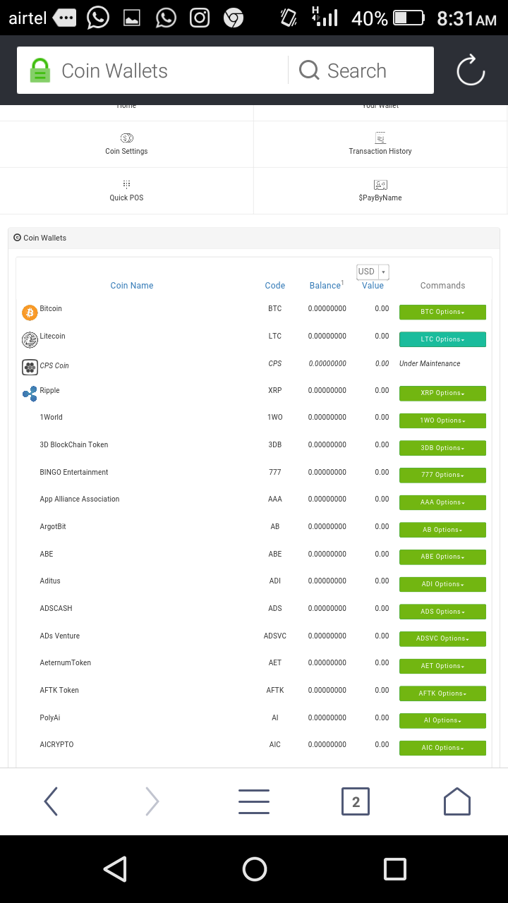Expand XRP Options dropdown
The height and width of the screenshot is (903, 508).
[442, 393]
